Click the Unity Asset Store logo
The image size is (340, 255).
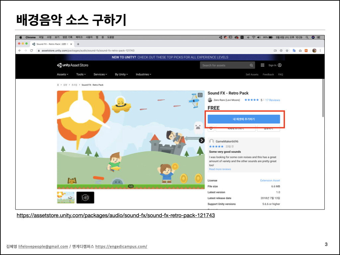pyautogui.click(x=72, y=65)
